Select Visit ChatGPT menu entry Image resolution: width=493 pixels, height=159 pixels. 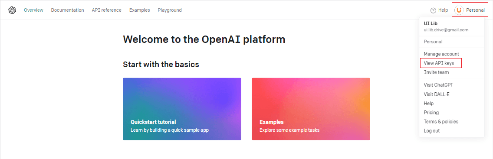point(438,85)
